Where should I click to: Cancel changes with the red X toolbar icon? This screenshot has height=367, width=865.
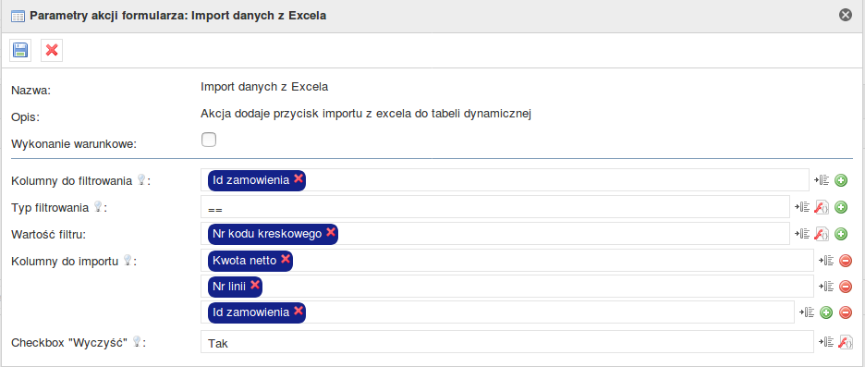[x=52, y=50]
